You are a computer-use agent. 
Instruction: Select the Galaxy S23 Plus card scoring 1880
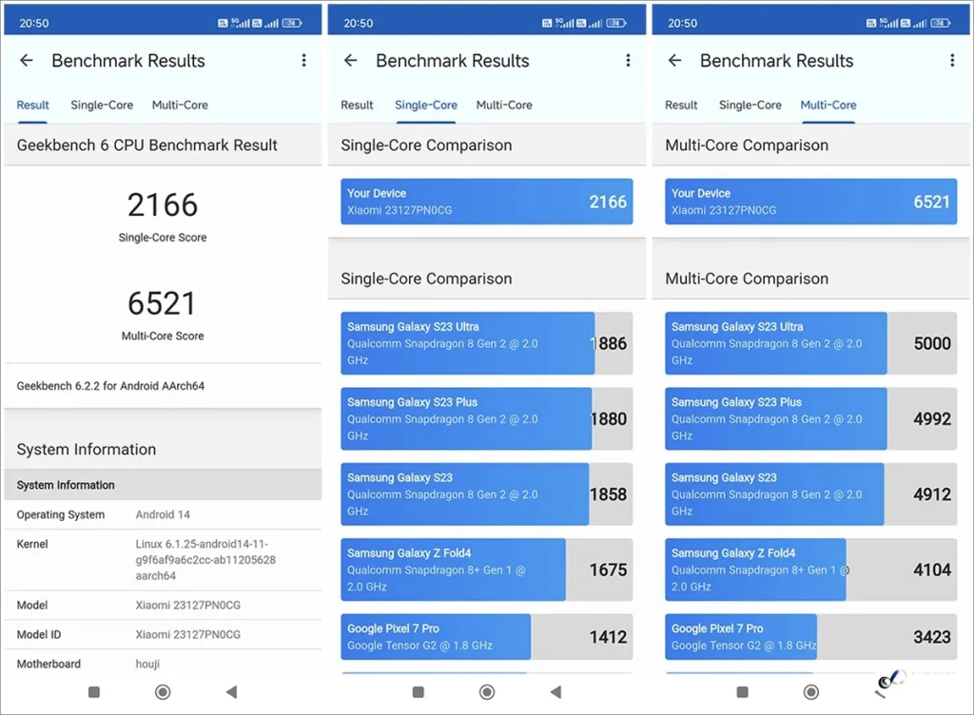487,419
